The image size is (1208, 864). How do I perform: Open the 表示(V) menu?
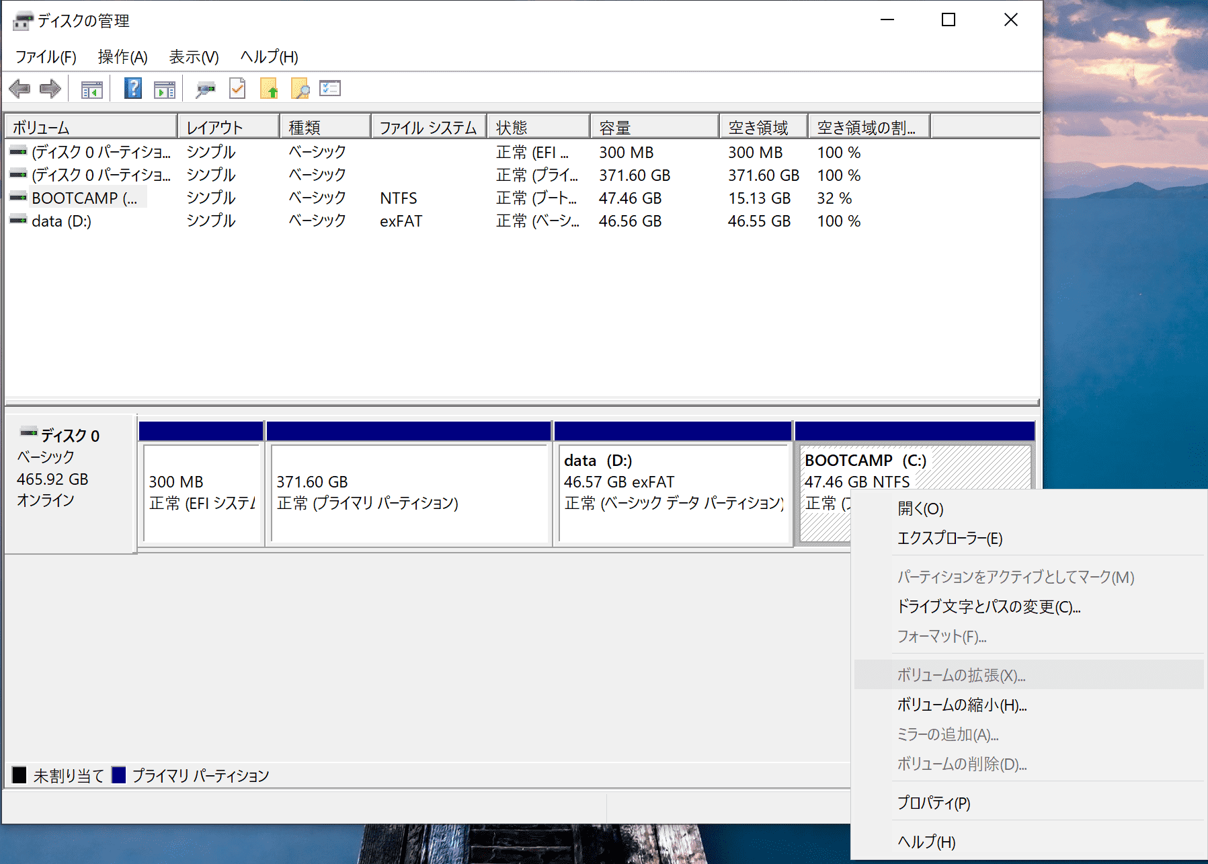pyautogui.click(x=194, y=57)
